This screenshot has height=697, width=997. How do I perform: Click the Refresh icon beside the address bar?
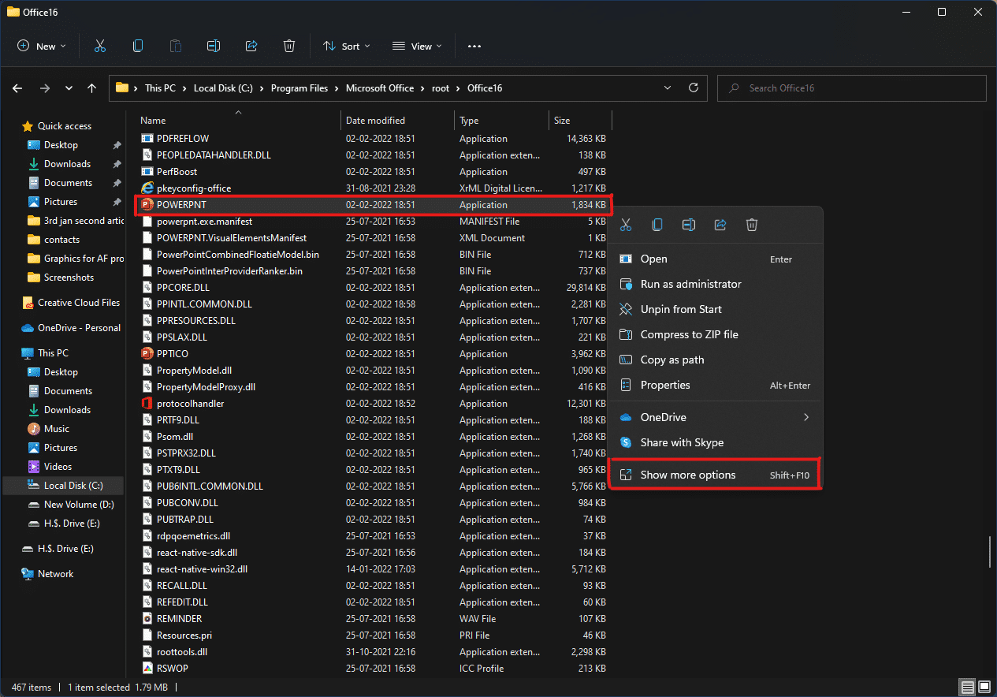[x=694, y=88]
